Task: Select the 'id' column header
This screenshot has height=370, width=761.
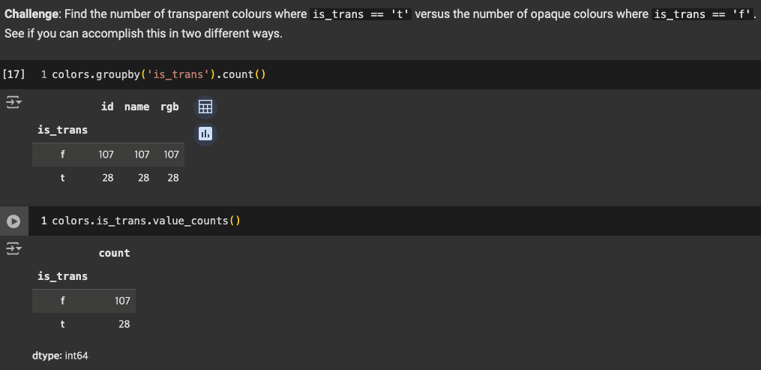Action: tap(107, 107)
